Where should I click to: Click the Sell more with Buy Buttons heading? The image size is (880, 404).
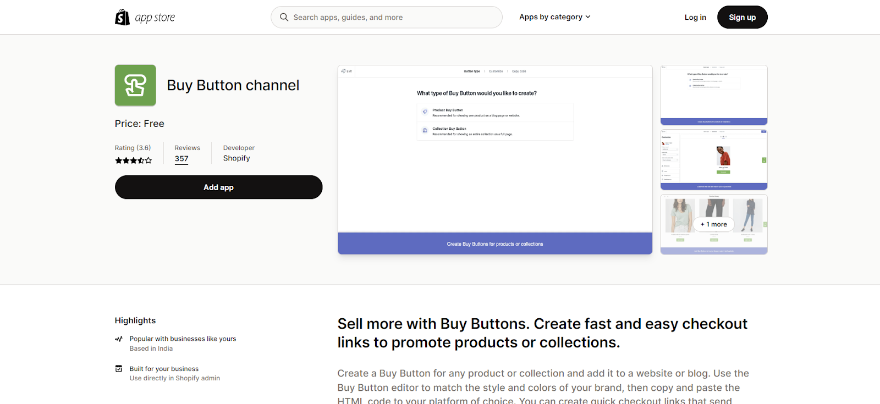coord(542,333)
